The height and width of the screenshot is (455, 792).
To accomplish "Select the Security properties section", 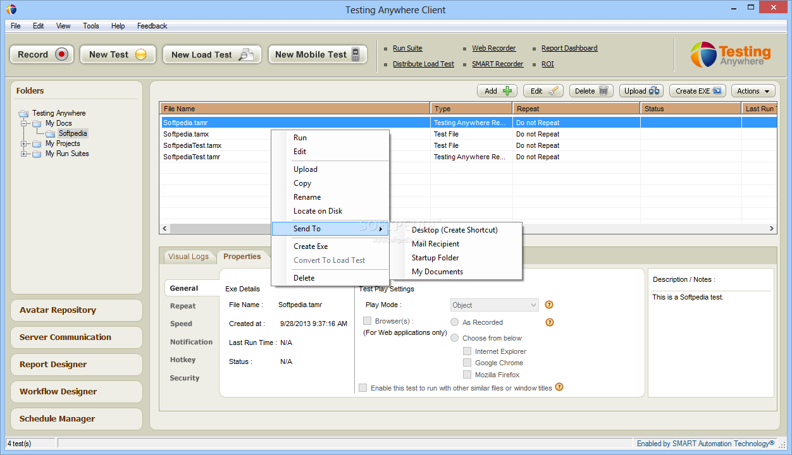I will point(185,378).
